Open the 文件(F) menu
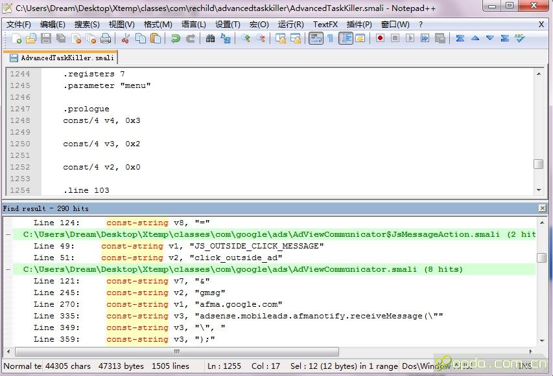The height and width of the screenshot is (376, 553). click(x=18, y=25)
